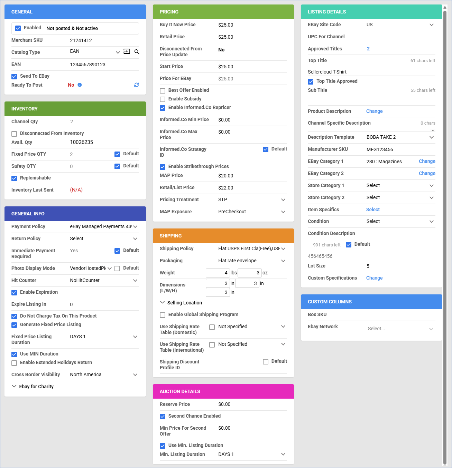The width and height of the screenshot is (452, 468).
Task: Expand the Ebay for Charity section
Action: click(14, 386)
